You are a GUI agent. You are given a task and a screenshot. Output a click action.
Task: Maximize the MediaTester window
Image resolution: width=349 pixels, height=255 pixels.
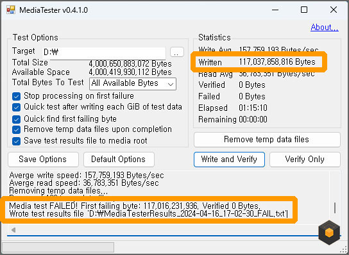click(304, 10)
